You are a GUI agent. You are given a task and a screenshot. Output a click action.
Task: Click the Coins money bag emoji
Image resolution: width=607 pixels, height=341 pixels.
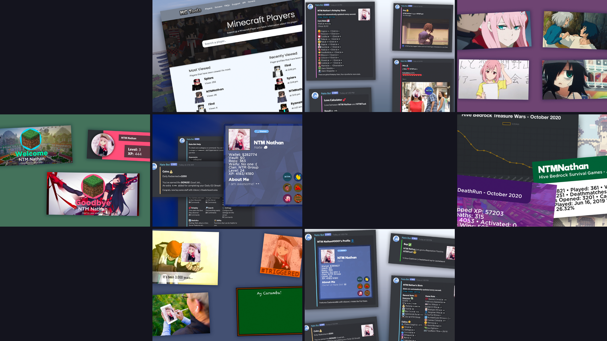tap(171, 172)
